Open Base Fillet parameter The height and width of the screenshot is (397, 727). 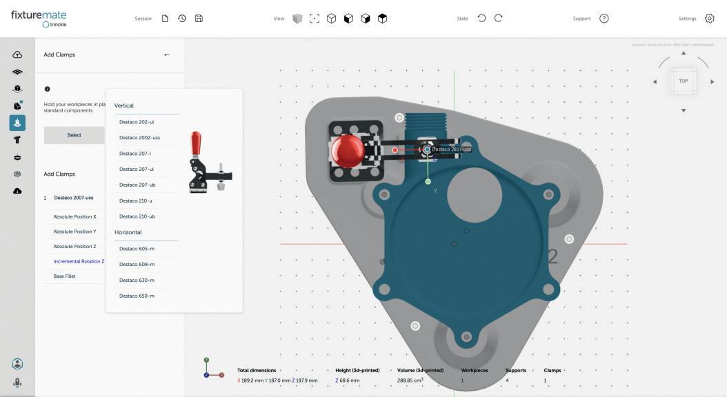point(64,276)
